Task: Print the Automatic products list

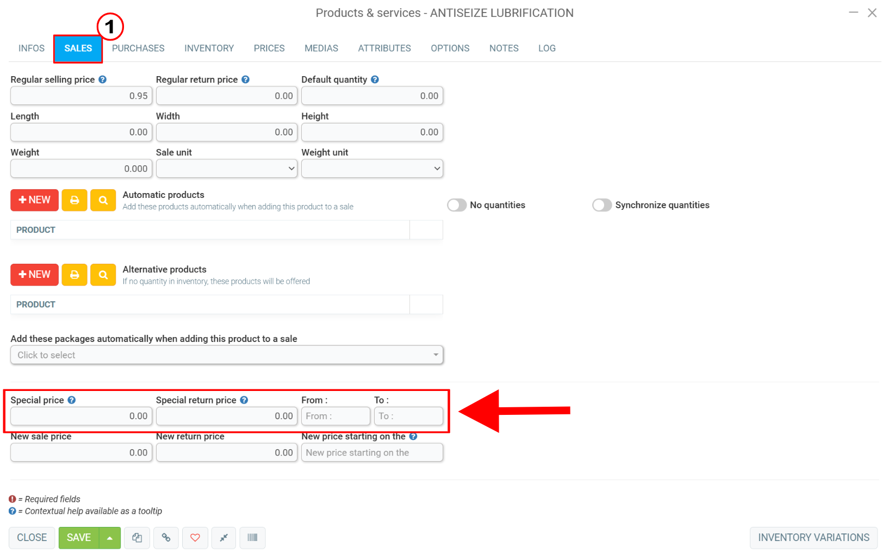Action: 74,200
